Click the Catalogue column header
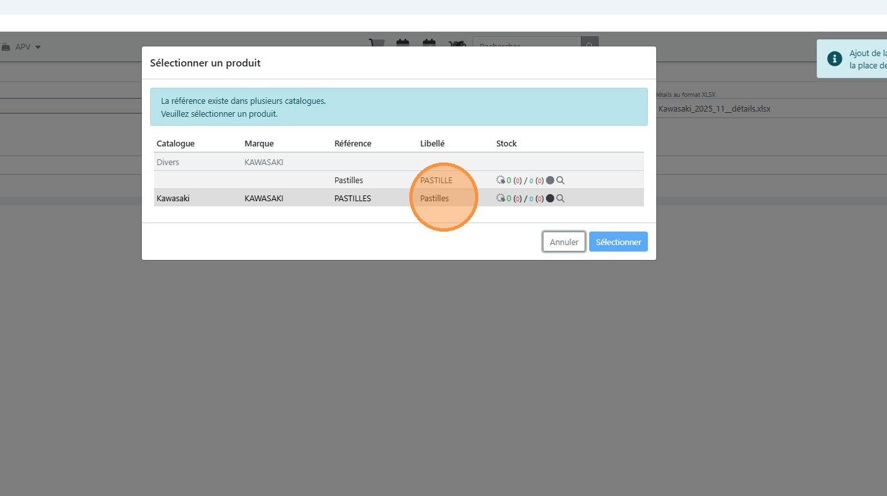The width and height of the screenshot is (887, 496). 175,144
